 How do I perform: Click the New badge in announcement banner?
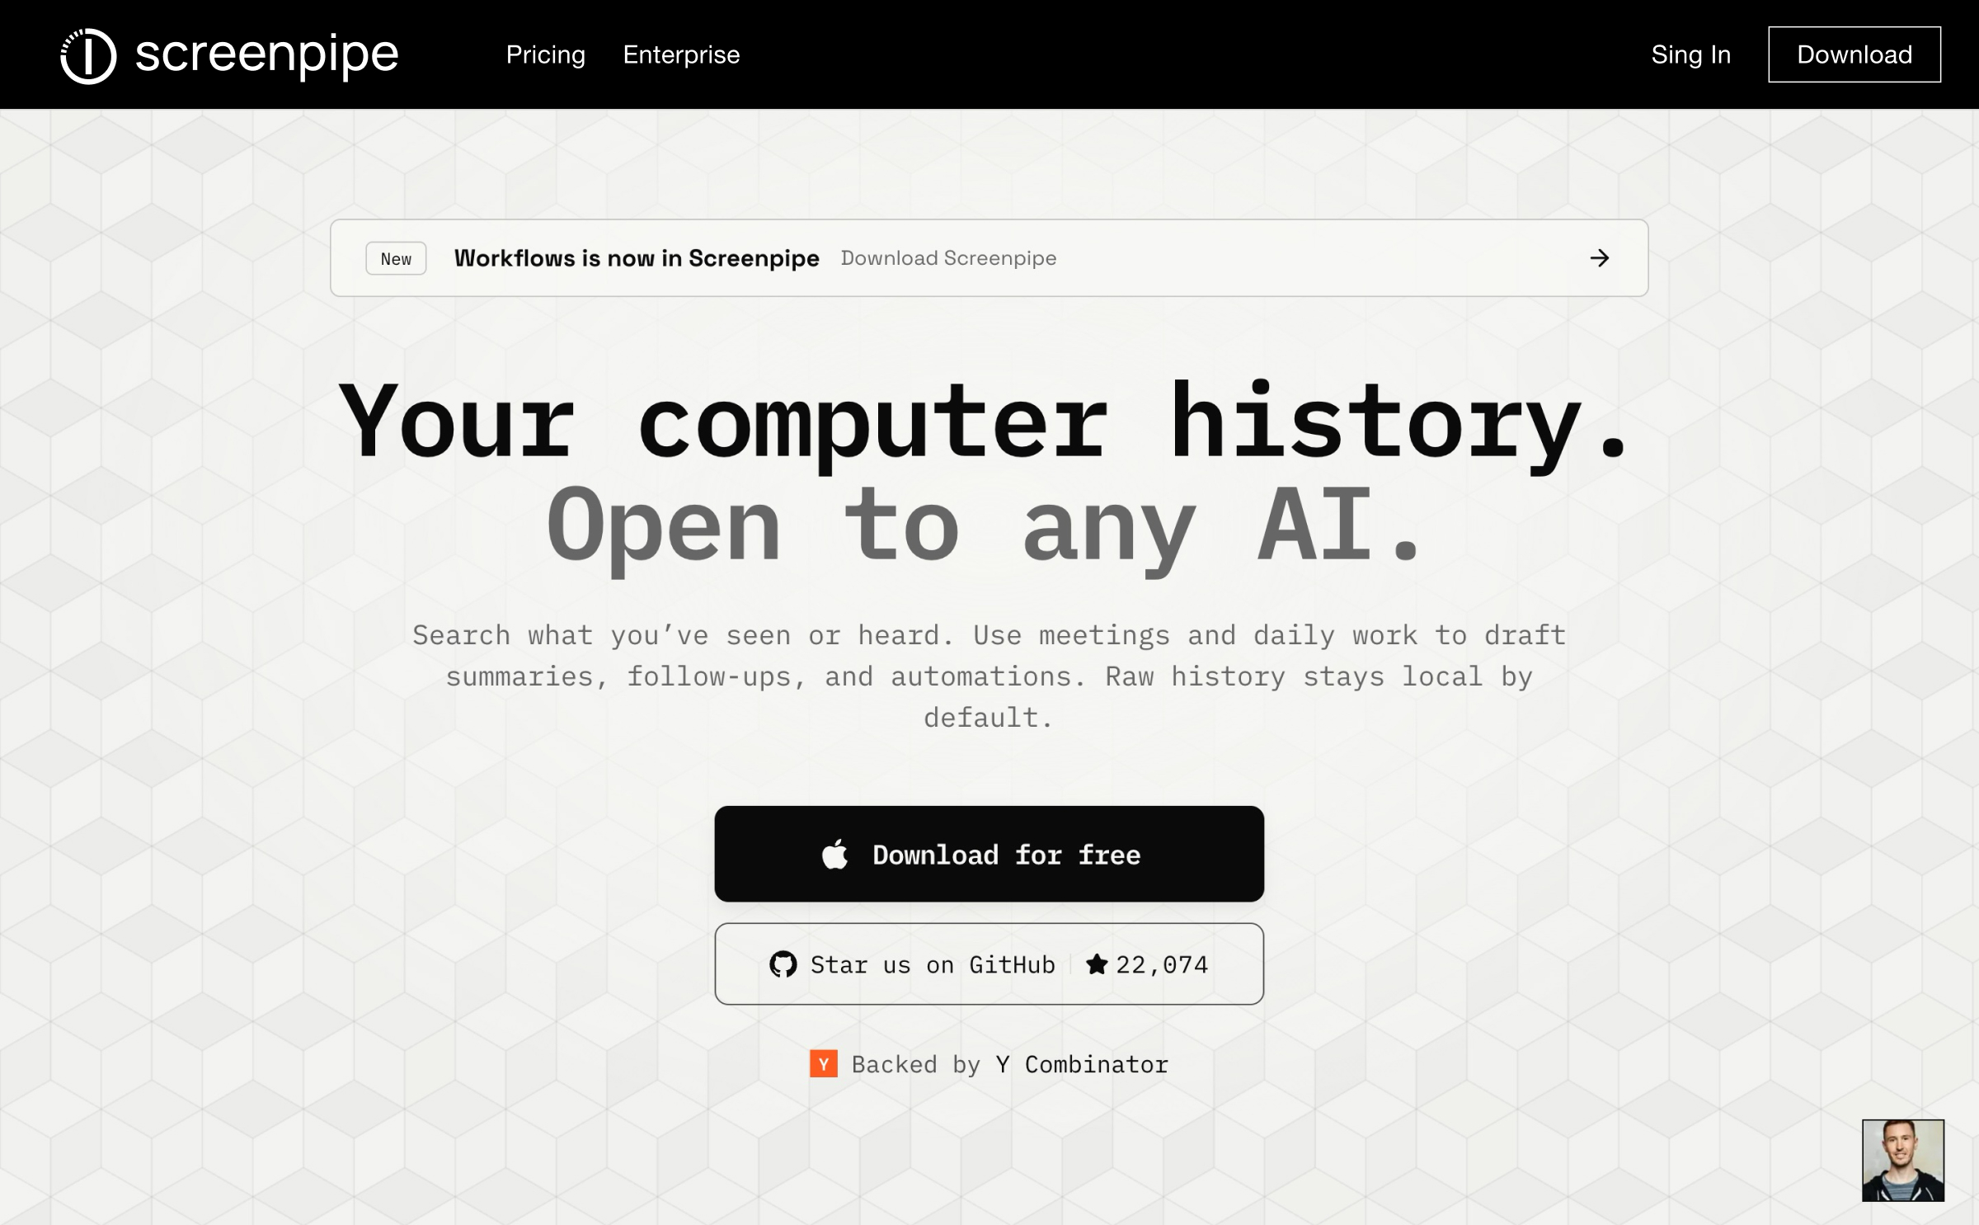[x=396, y=258]
